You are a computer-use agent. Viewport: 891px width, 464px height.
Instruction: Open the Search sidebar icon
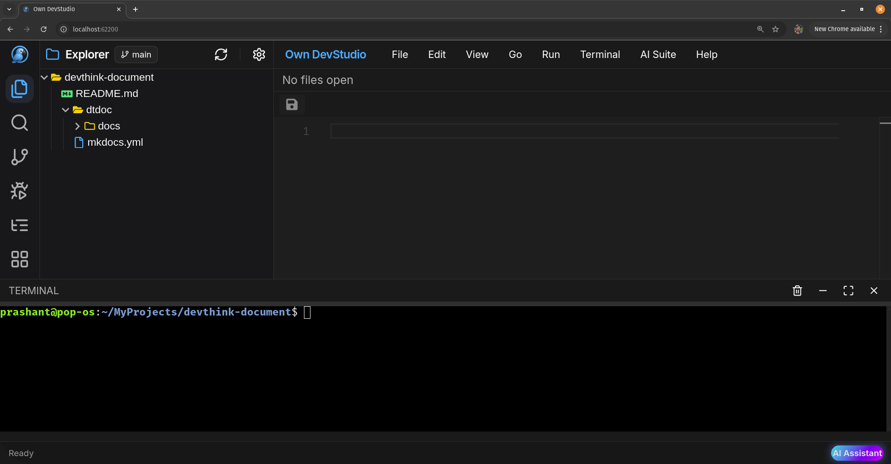click(x=19, y=123)
